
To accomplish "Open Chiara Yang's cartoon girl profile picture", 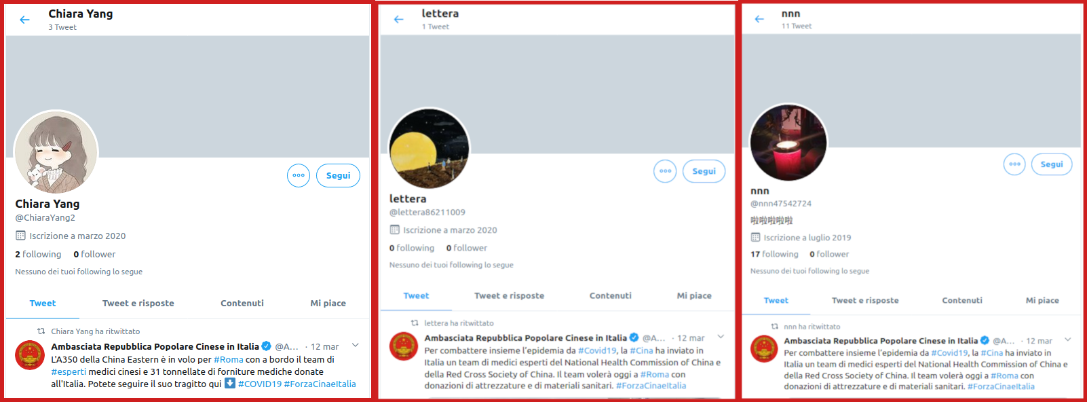I will pos(56,152).
